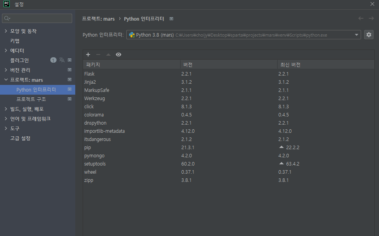The image size is (379, 236).
Task: Select Python 인터프리터 tree item
Action: pos(37,90)
